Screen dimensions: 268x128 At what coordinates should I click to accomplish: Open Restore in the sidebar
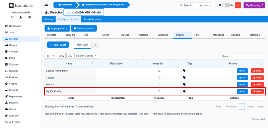point(21,77)
